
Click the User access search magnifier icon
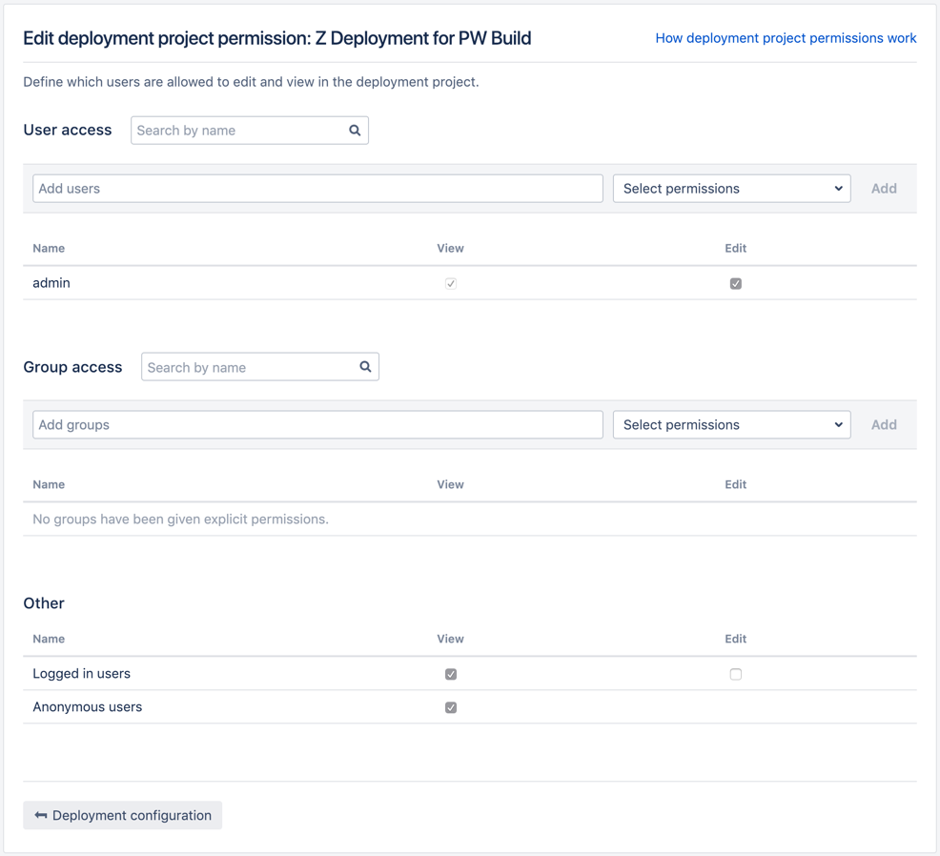[x=355, y=130]
